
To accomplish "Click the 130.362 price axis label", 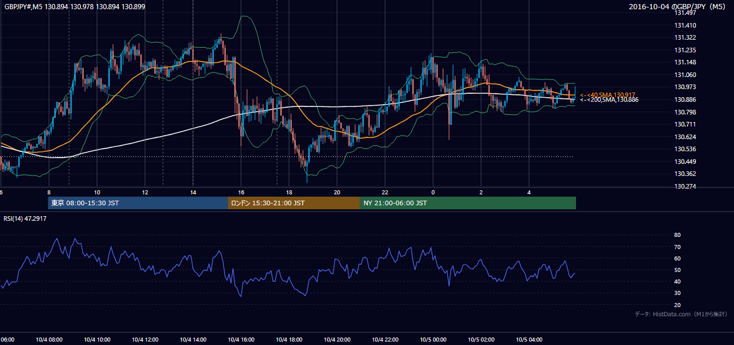I will pos(685,174).
